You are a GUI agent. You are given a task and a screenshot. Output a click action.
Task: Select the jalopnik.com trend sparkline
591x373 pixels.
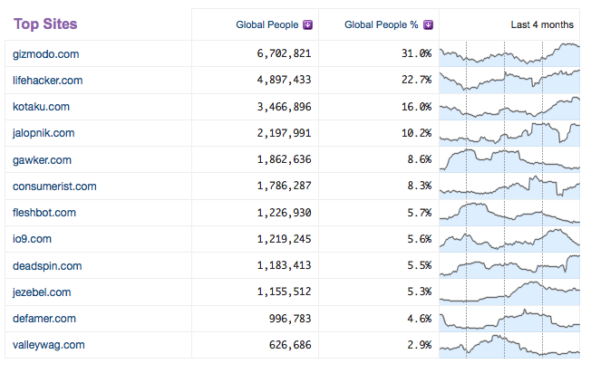pos(509,133)
